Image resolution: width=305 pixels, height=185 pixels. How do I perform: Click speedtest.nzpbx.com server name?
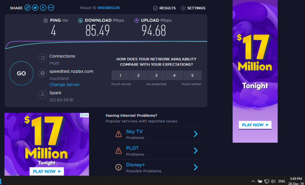click(x=71, y=71)
